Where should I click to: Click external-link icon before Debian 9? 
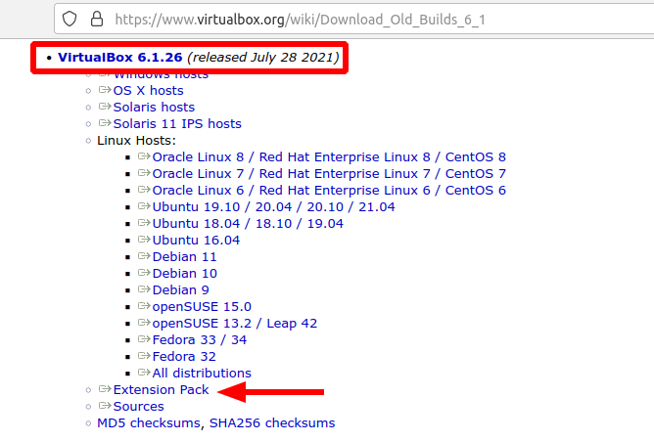144,289
